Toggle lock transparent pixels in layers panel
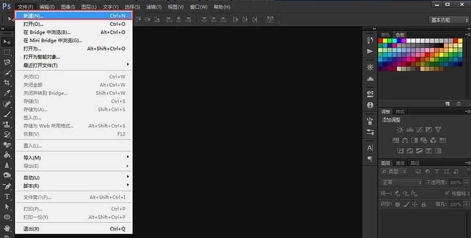Screen dimensions: 471x238 coord(398,204)
